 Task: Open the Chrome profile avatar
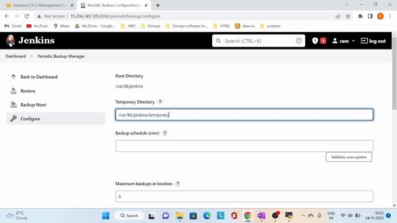(380, 16)
